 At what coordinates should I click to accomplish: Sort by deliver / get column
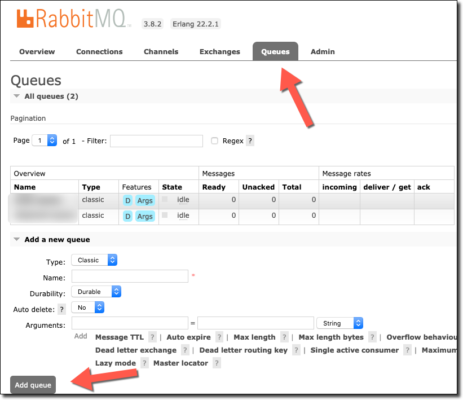[x=387, y=187]
